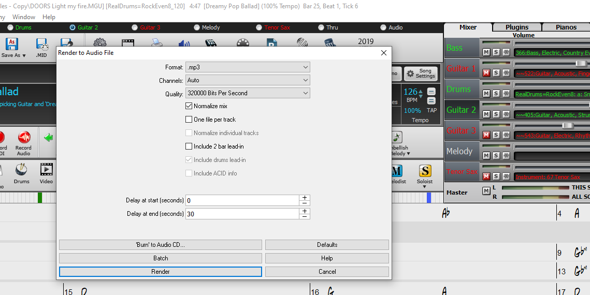Click the Render button
The height and width of the screenshot is (295, 590).
point(160,272)
